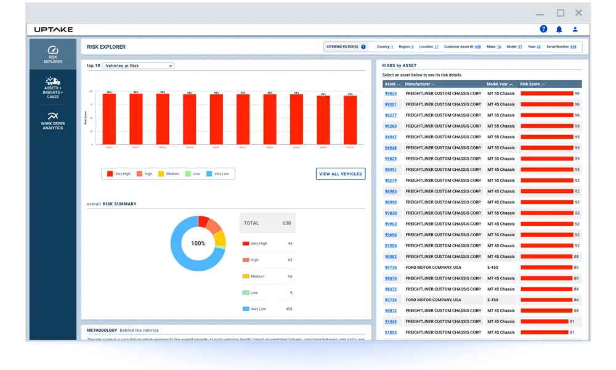Screen dimensions: 616x370
Task: Open asset 99696 link
Action: pyautogui.click(x=391, y=235)
